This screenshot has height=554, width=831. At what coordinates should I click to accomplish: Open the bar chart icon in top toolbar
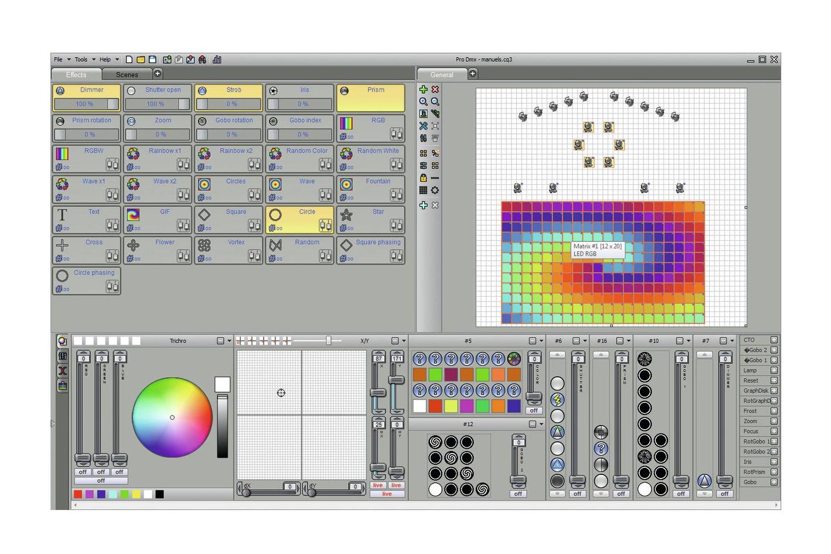coord(217,59)
